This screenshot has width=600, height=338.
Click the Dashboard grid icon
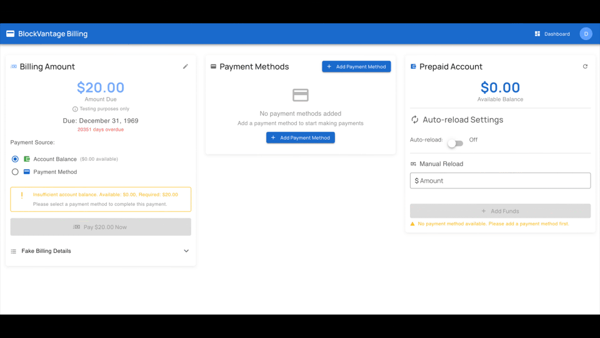click(537, 34)
